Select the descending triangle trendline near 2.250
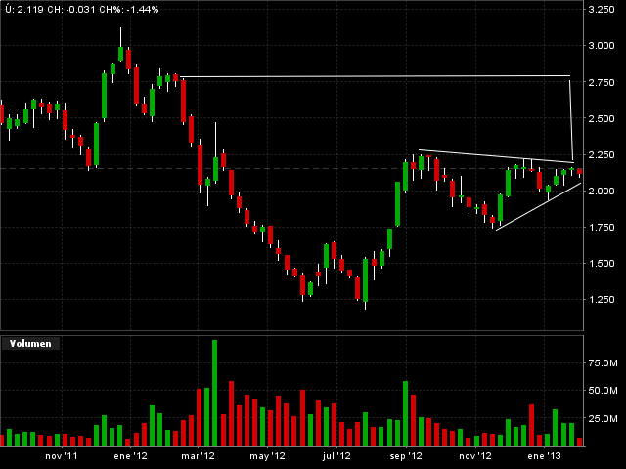 click(x=496, y=156)
